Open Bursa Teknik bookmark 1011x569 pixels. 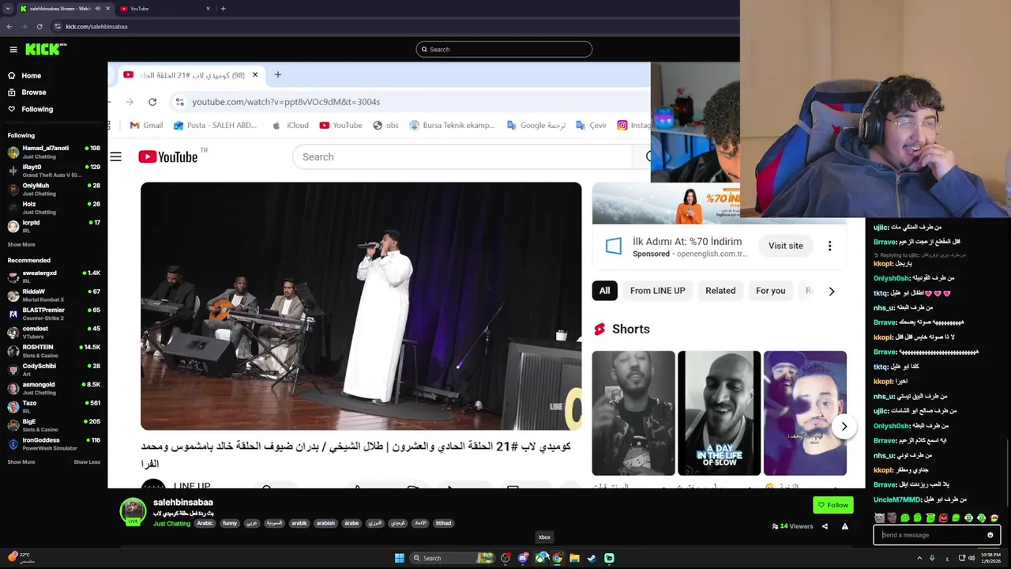[452, 125]
